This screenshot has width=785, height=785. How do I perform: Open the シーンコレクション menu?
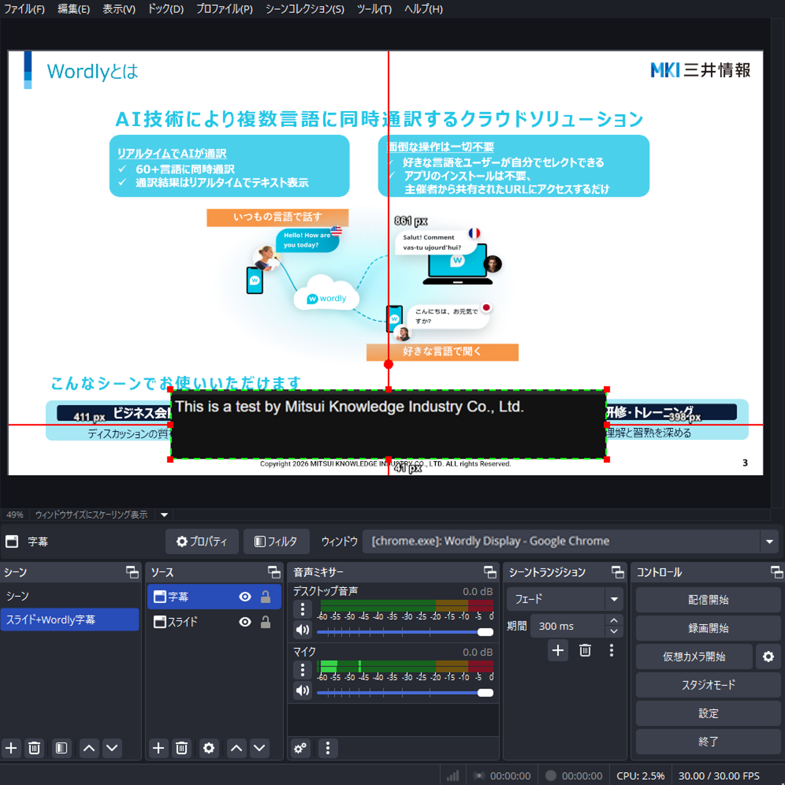[x=304, y=9]
